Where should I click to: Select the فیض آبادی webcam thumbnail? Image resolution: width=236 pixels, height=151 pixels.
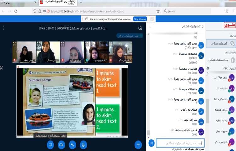coord(24,52)
